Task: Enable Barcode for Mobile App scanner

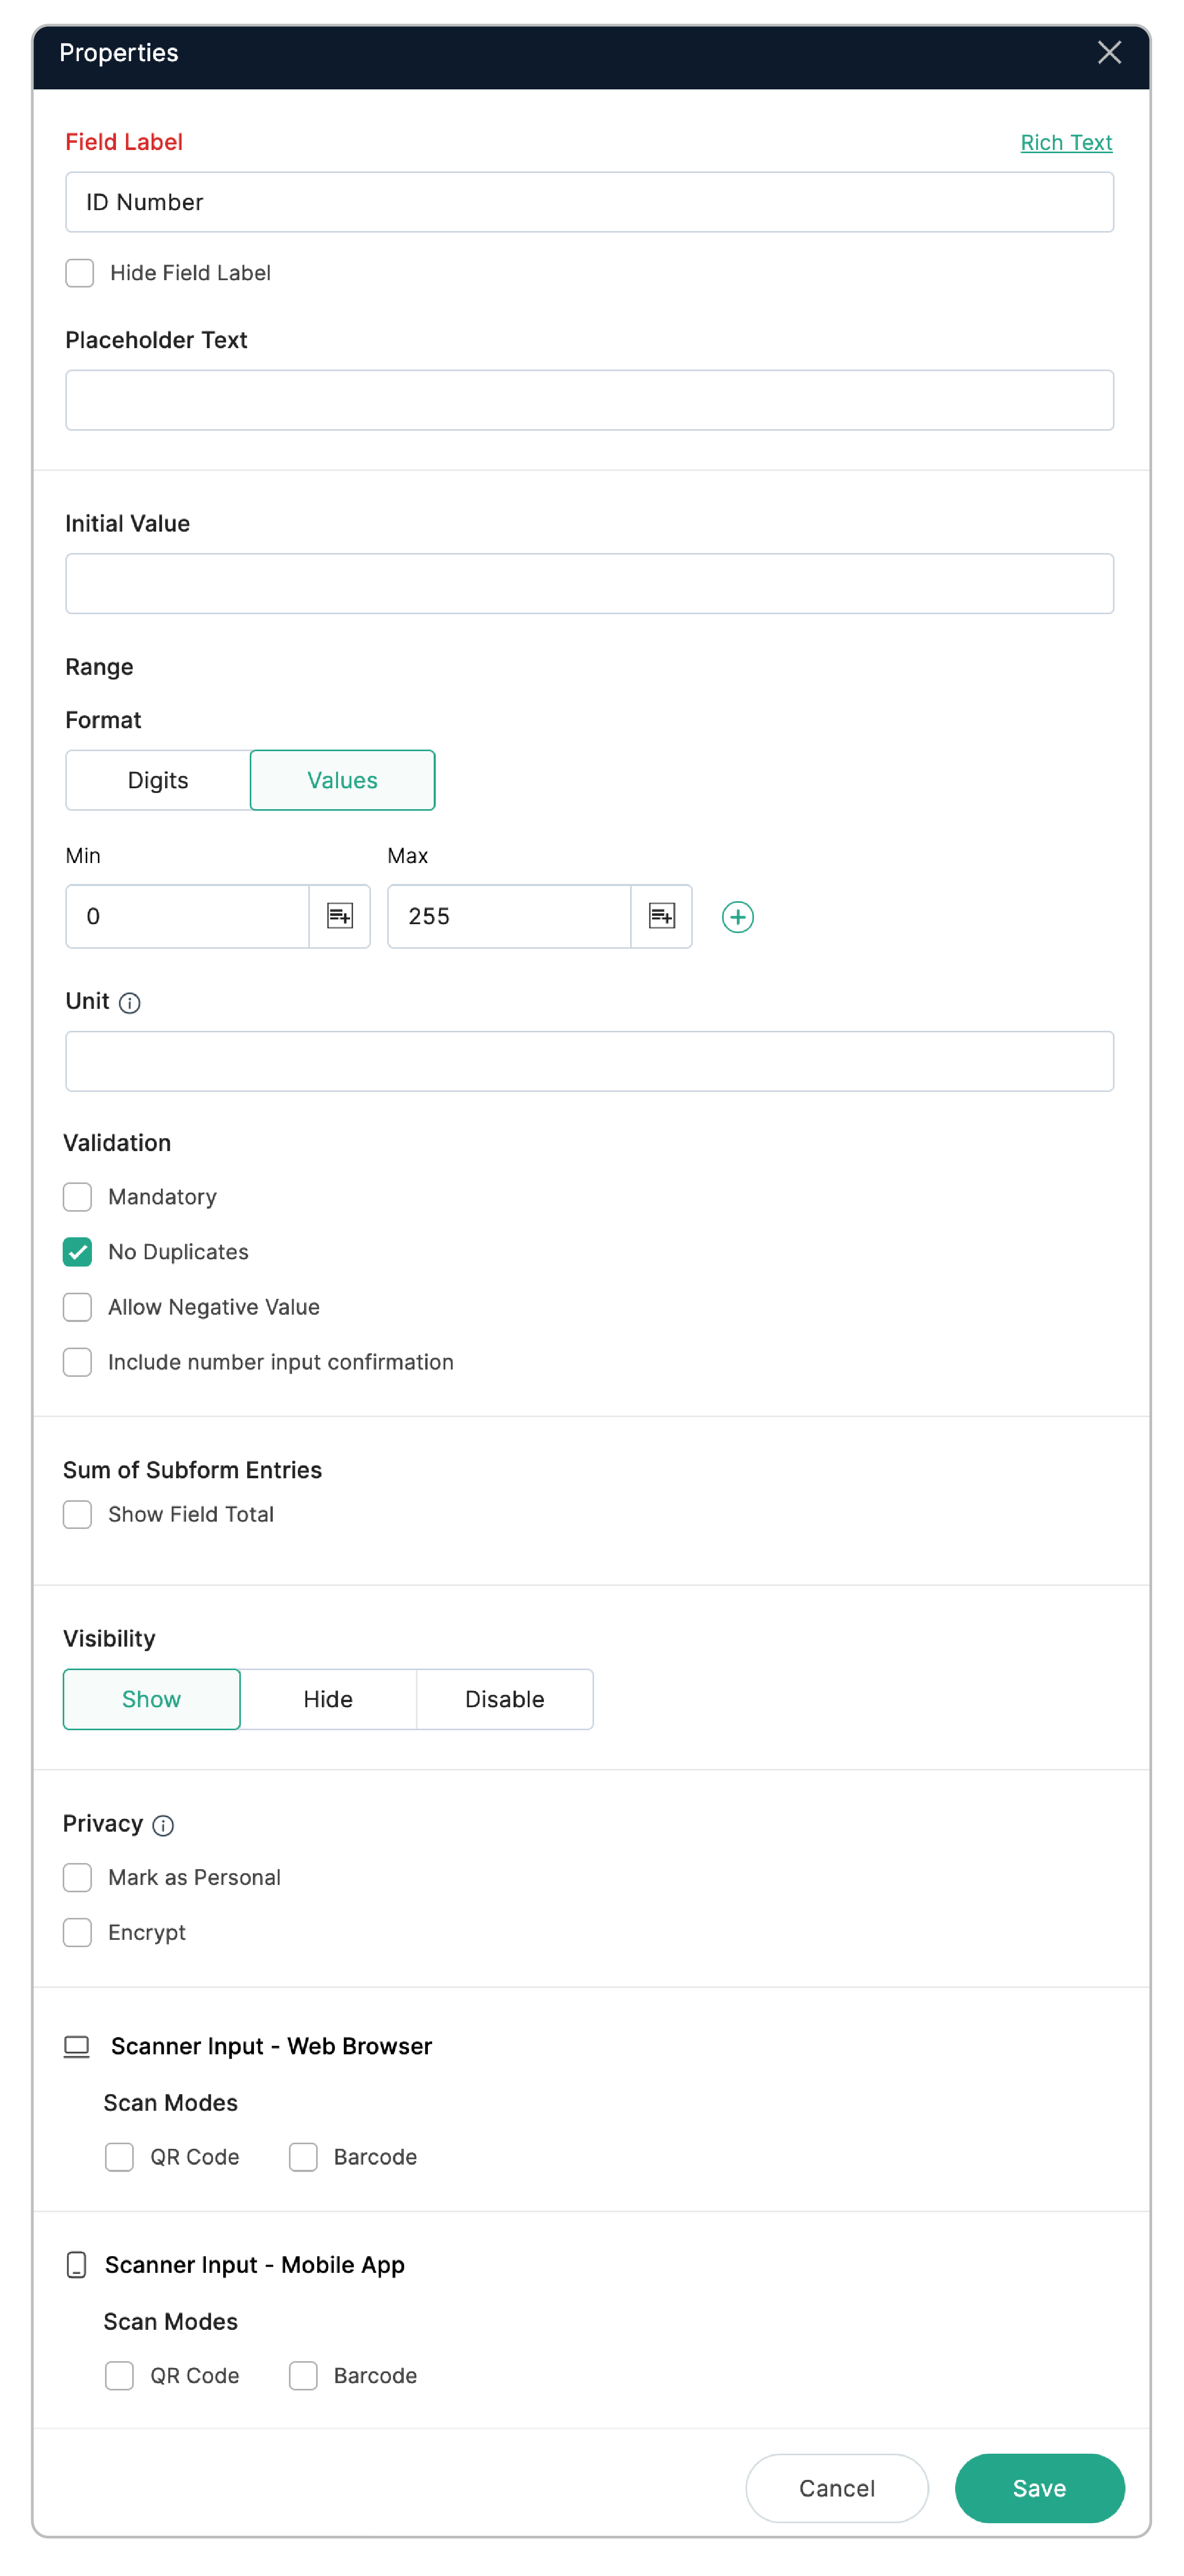Action: point(303,2376)
